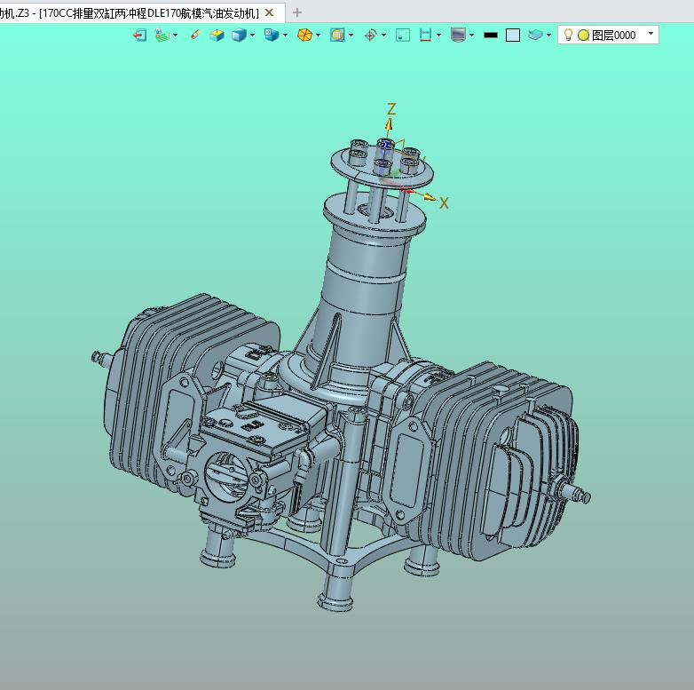Open the dimension tool dropdown arrow
The image size is (694, 690).
[438, 35]
